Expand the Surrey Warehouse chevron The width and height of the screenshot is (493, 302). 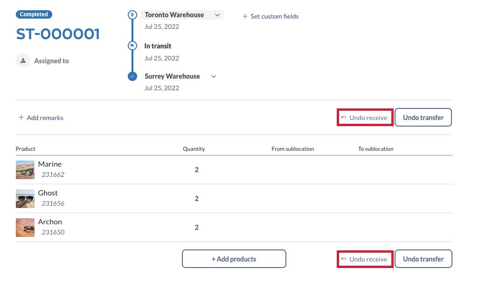point(214,76)
